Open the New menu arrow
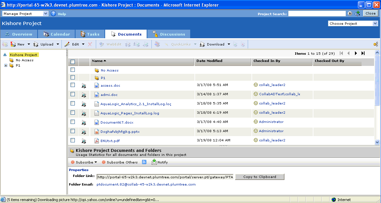Screen dimensions: 381x203 pos(29,44)
